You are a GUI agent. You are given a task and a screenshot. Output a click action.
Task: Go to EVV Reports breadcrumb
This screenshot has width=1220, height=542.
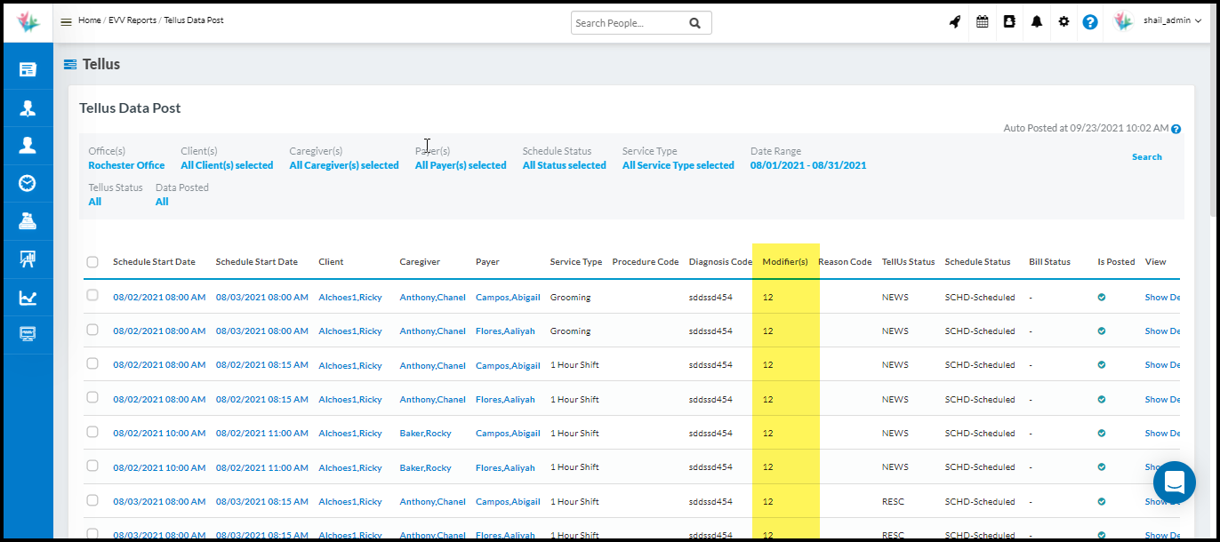pyautogui.click(x=133, y=20)
